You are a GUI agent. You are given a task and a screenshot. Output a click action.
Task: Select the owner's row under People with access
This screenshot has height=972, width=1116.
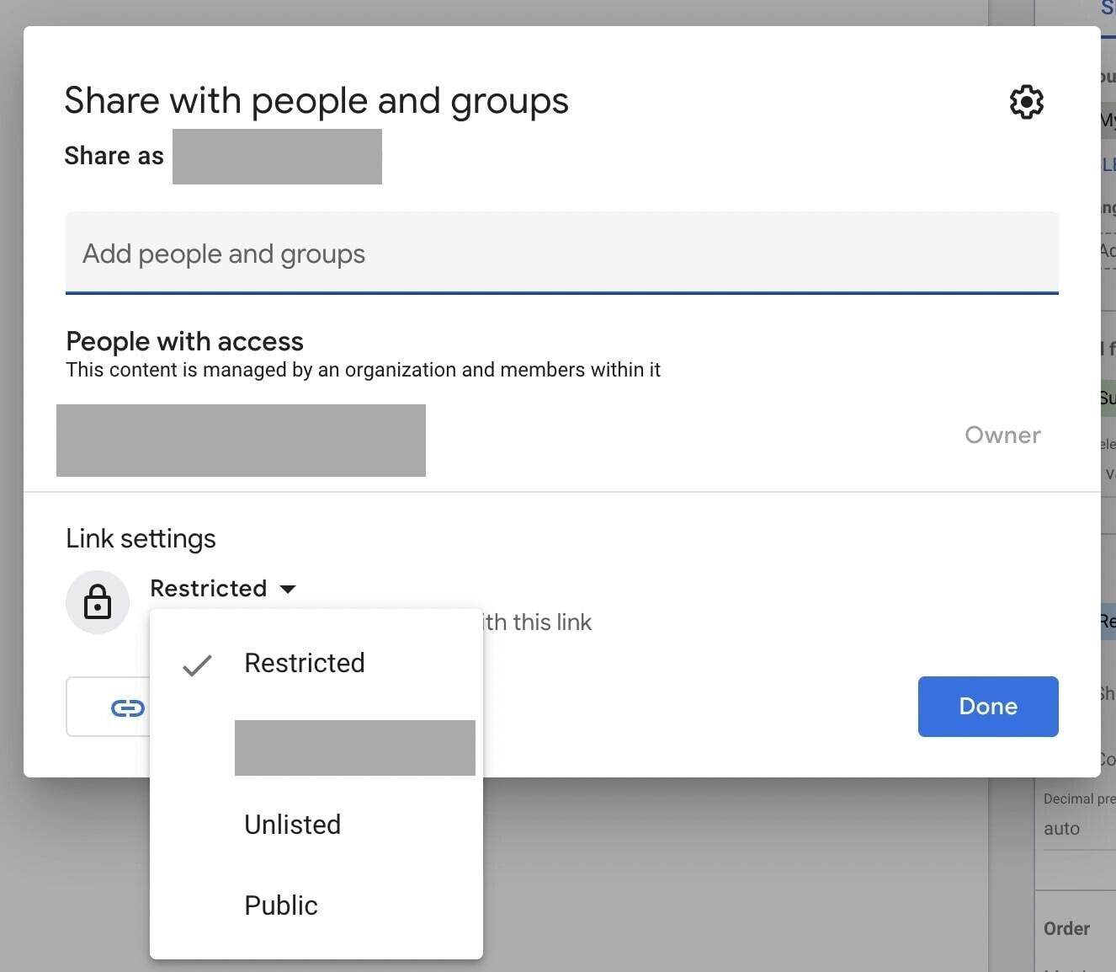[x=241, y=440]
